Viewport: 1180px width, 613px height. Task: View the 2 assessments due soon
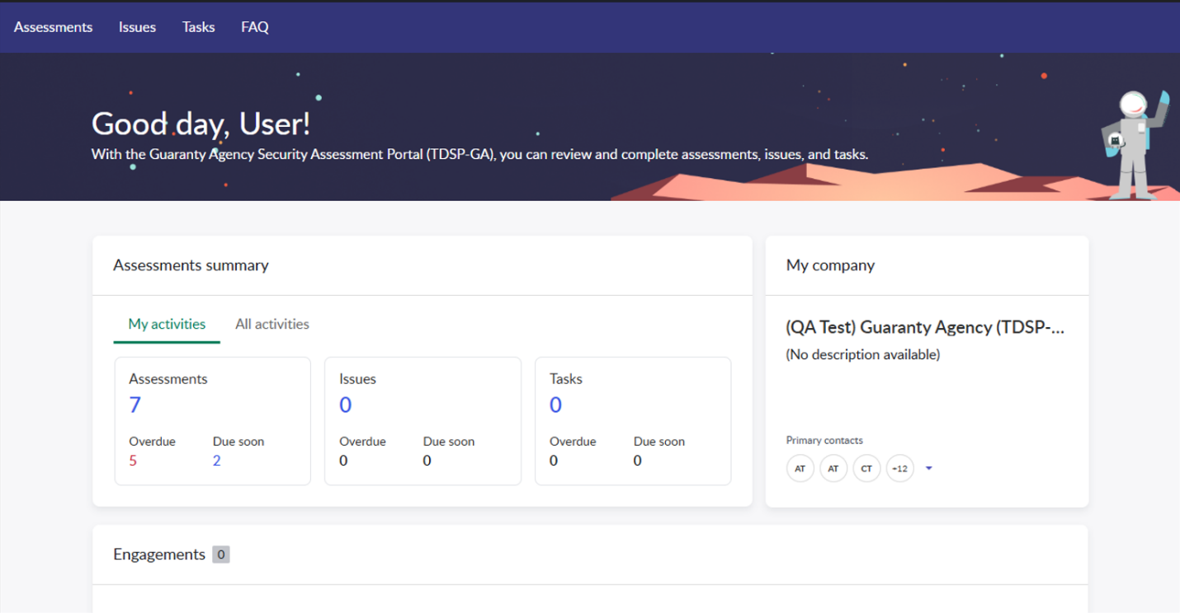[217, 461]
